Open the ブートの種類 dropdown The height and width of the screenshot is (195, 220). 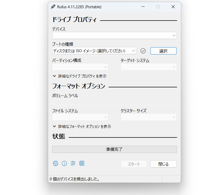pyautogui.click(x=94, y=51)
